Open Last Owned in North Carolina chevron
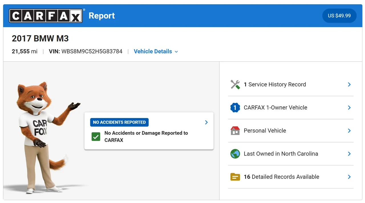365x203 pixels. coord(349,154)
